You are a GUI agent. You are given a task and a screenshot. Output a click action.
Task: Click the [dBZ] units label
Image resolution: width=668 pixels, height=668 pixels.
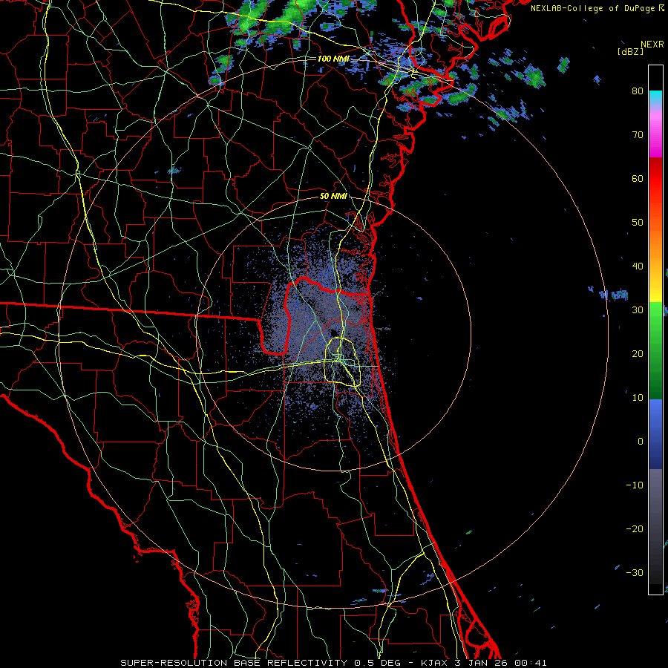pos(630,52)
